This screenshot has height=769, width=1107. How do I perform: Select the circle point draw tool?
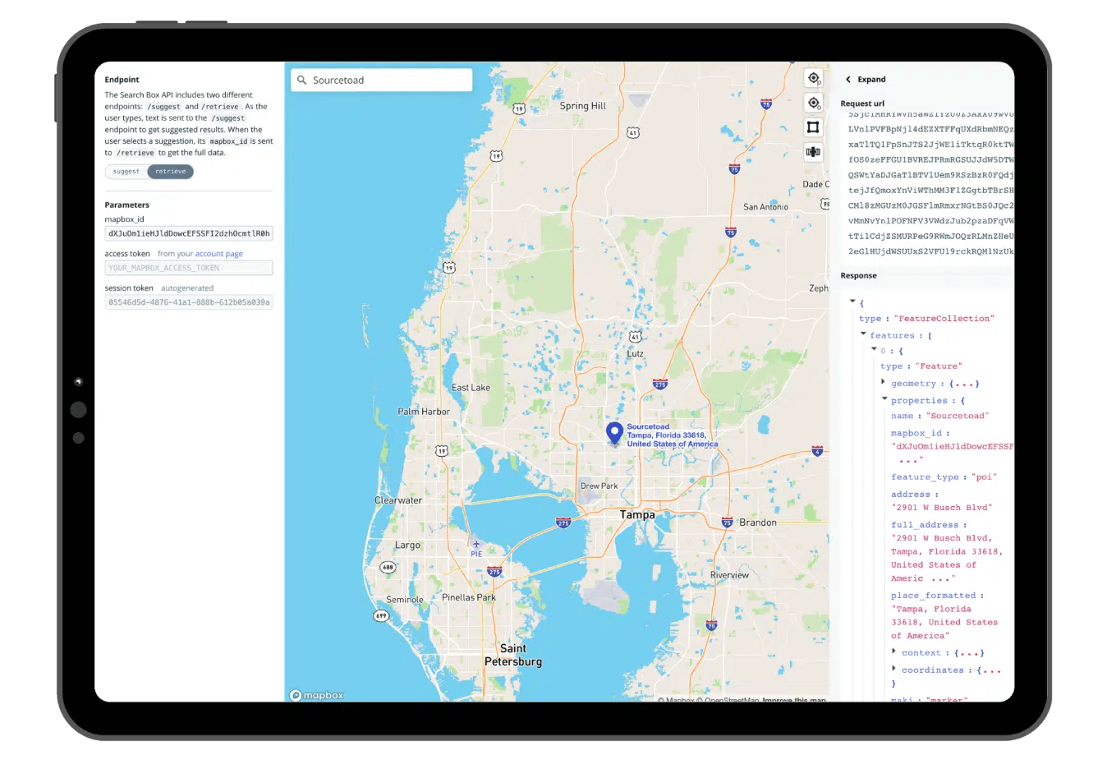point(813,103)
